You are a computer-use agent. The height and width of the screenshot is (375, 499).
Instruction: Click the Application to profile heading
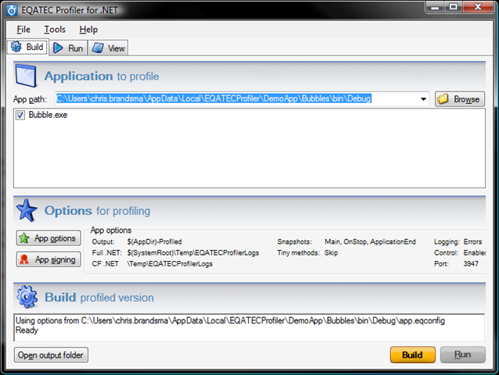click(102, 77)
